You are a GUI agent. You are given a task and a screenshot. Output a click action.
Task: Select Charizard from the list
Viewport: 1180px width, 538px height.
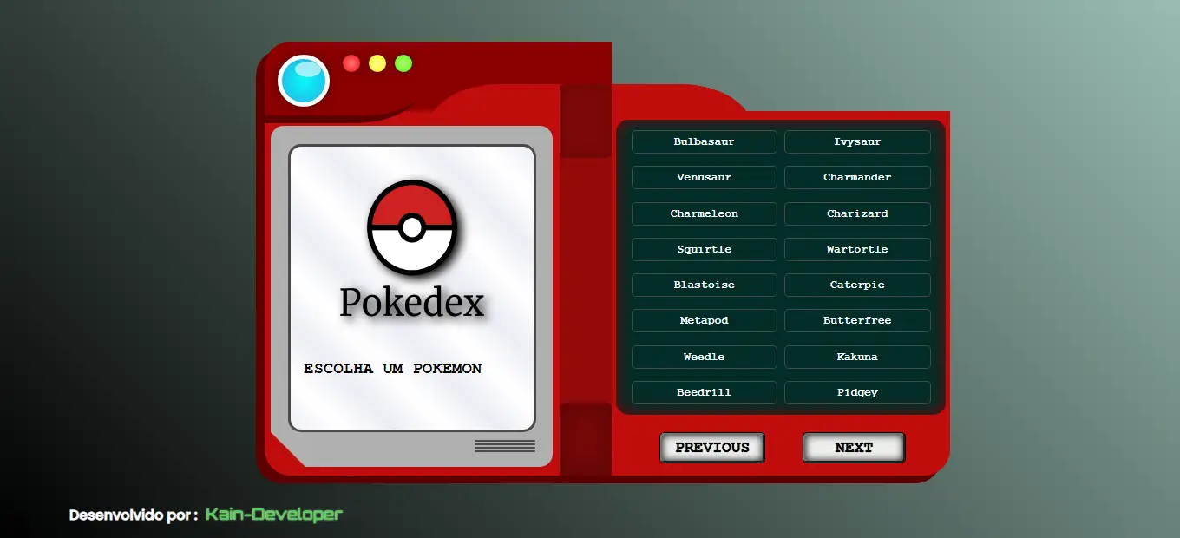point(857,213)
